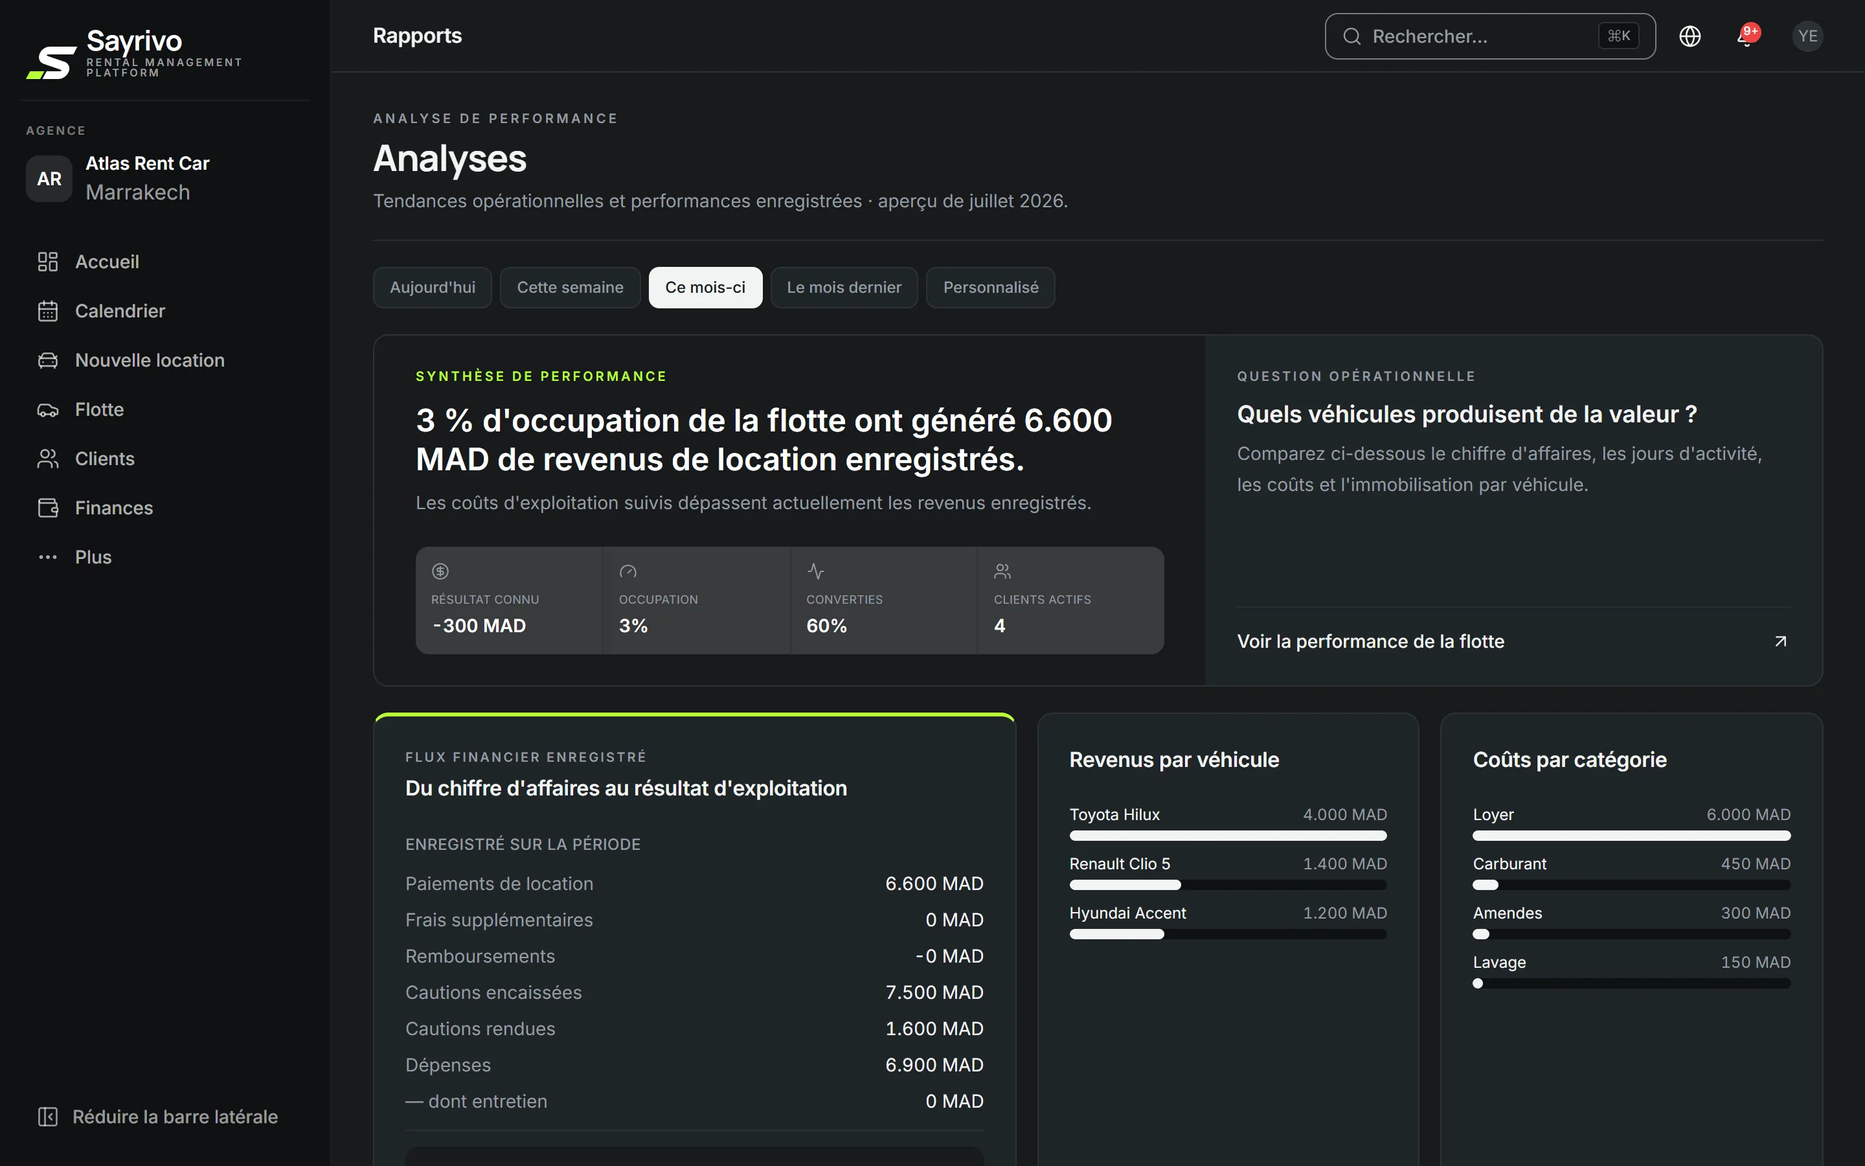Click the Dépenses 6.900 MAD value

(x=934, y=1065)
